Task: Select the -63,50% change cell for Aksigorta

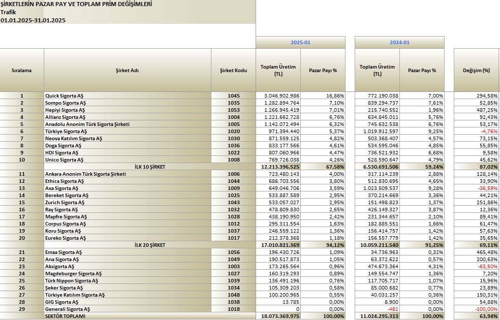Action: pyautogui.click(x=477, y=267)
